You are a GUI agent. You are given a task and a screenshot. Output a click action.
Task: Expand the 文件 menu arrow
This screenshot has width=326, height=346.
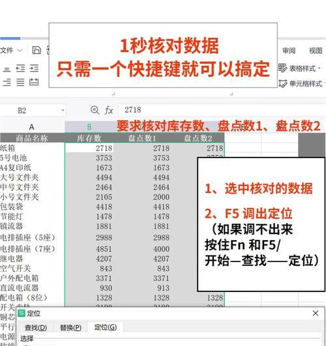[x=20, y=51]
